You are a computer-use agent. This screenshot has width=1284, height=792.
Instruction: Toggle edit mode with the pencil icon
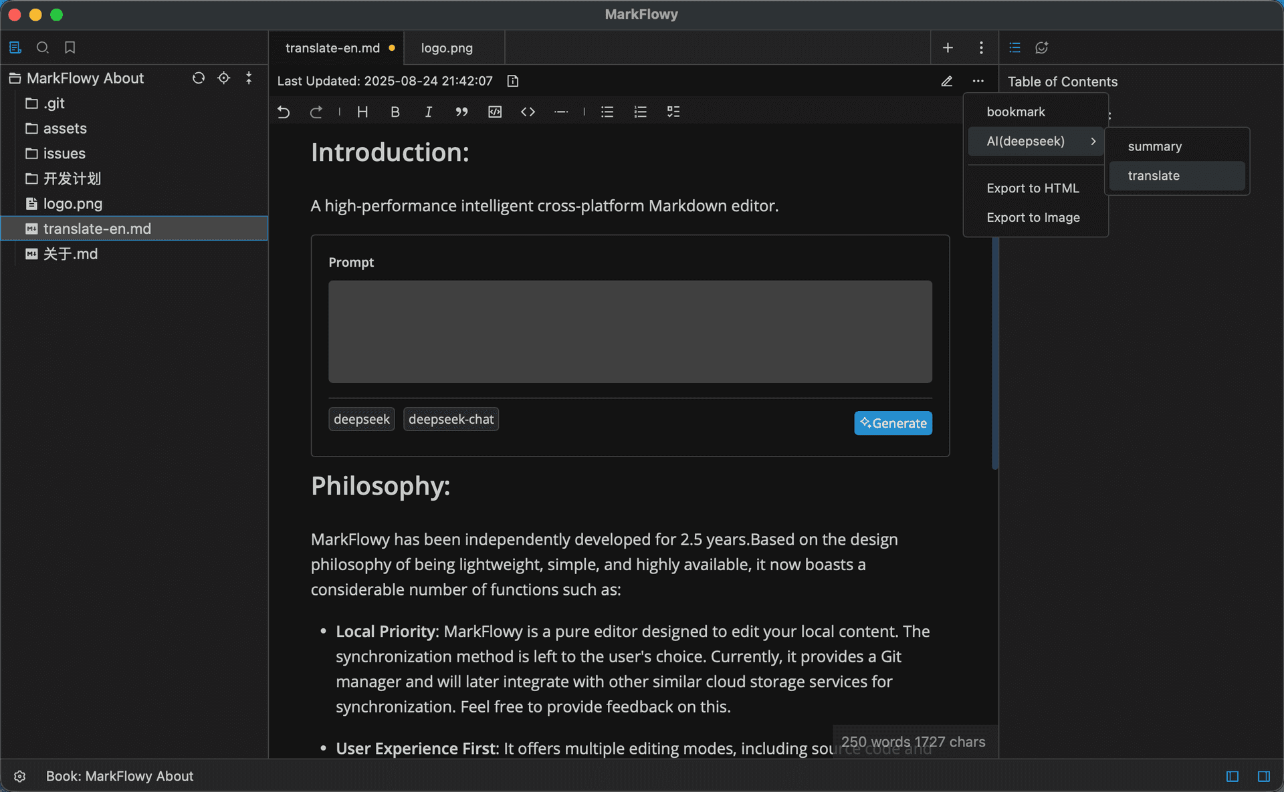(x=947, y=81)
